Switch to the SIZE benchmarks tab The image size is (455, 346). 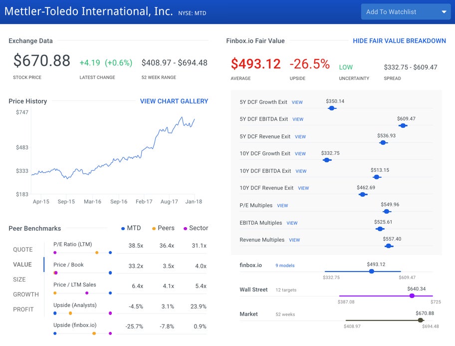(x=19, y=280)
